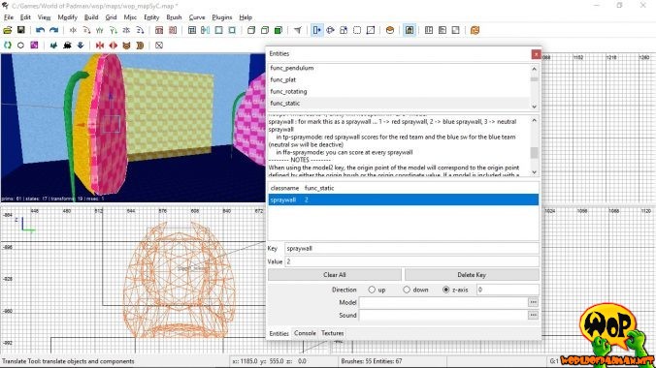
Task: Flip selection along the x-axis
Action: (x=73, y=30)
